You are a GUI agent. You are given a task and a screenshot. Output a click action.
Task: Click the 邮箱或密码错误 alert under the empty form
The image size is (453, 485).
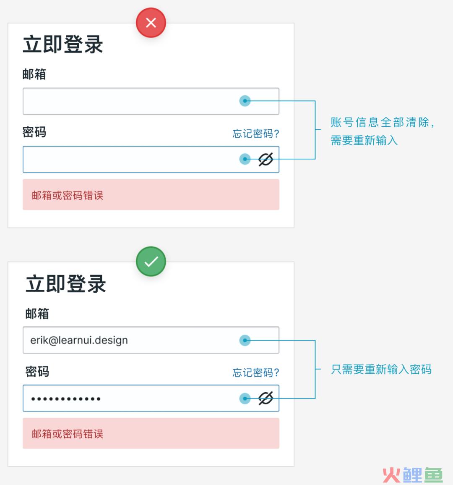151,195
